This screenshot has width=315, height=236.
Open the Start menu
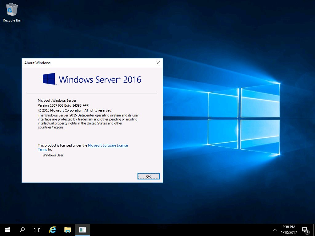coord(7,230)
